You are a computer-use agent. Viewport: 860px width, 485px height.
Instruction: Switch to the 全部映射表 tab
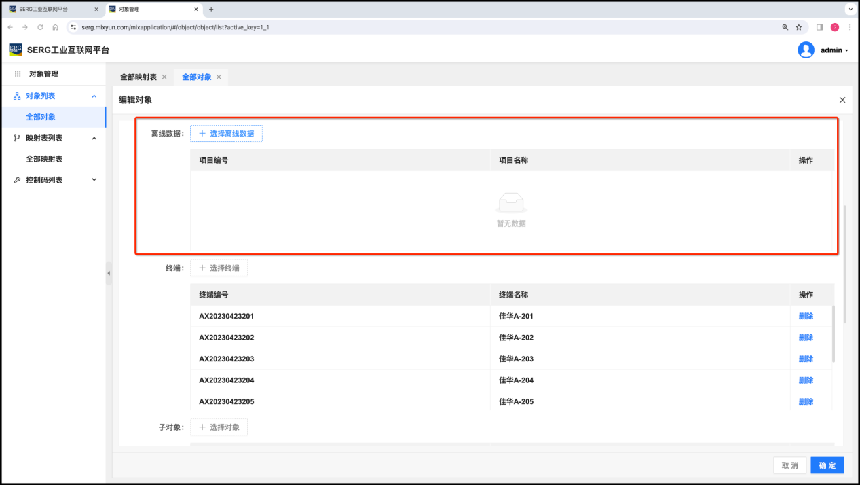(138, 77)
